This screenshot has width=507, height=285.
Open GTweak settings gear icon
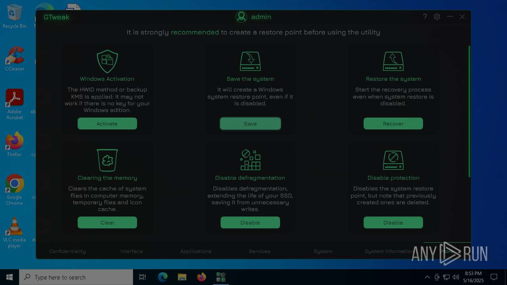[x=437, y=17]
